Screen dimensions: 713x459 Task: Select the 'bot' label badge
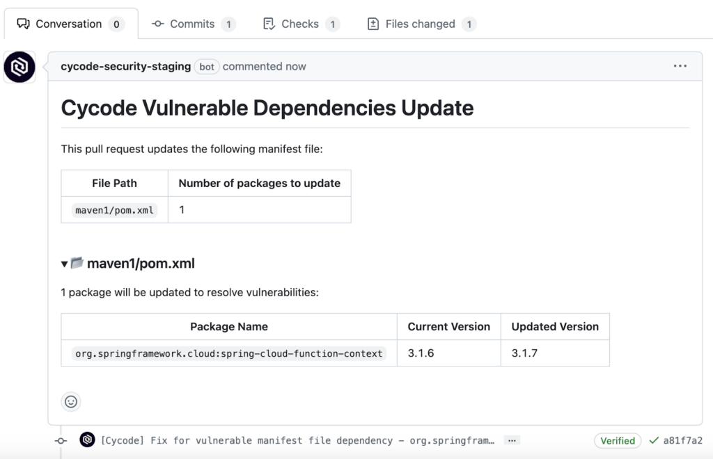207,67
